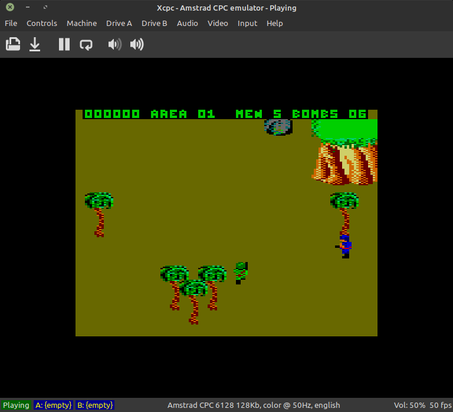The image size is (453, 412).
Task: Click the load snapshot toolbar icon
Action: click(13, 44)
